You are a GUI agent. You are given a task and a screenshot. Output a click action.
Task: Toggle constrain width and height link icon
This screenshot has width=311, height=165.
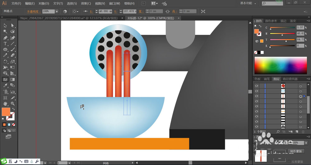pos(168,11)
